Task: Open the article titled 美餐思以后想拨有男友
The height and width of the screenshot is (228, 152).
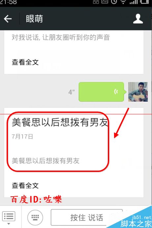Action: (60, 122)
